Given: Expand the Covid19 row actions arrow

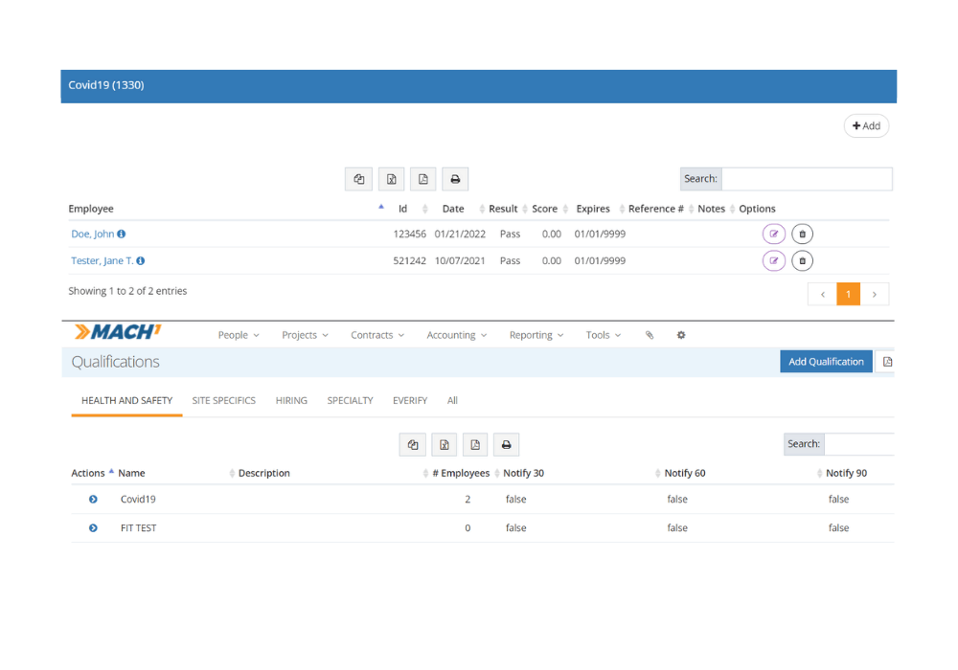Looking at the screenshot, I should click(93, 500).
